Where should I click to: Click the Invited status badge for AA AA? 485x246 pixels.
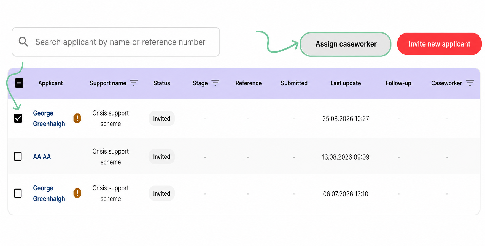162,157
